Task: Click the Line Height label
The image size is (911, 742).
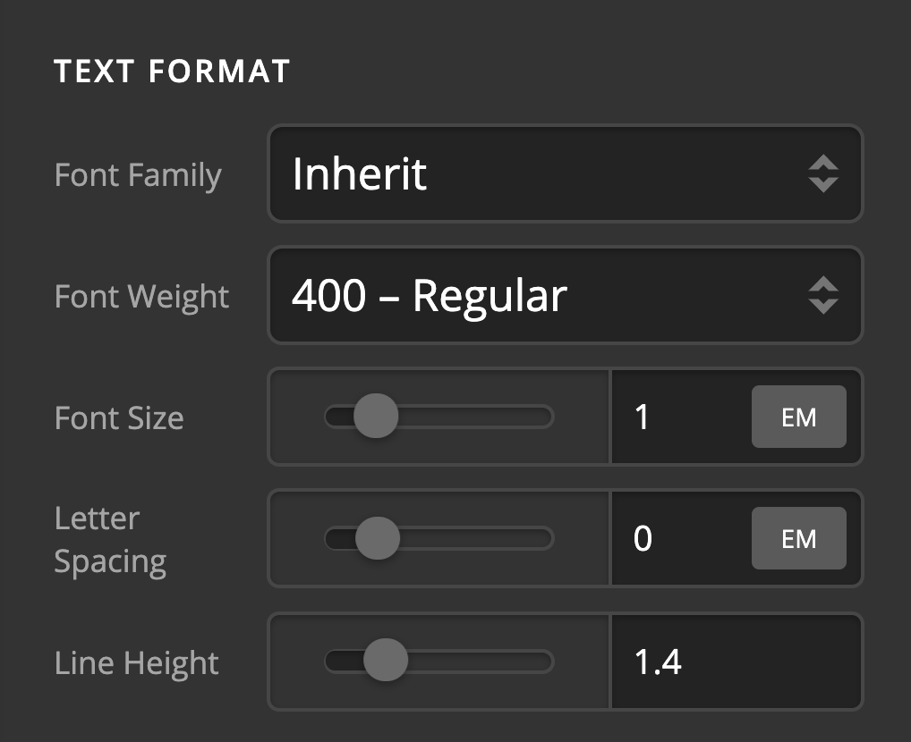Action: [136, 662]
